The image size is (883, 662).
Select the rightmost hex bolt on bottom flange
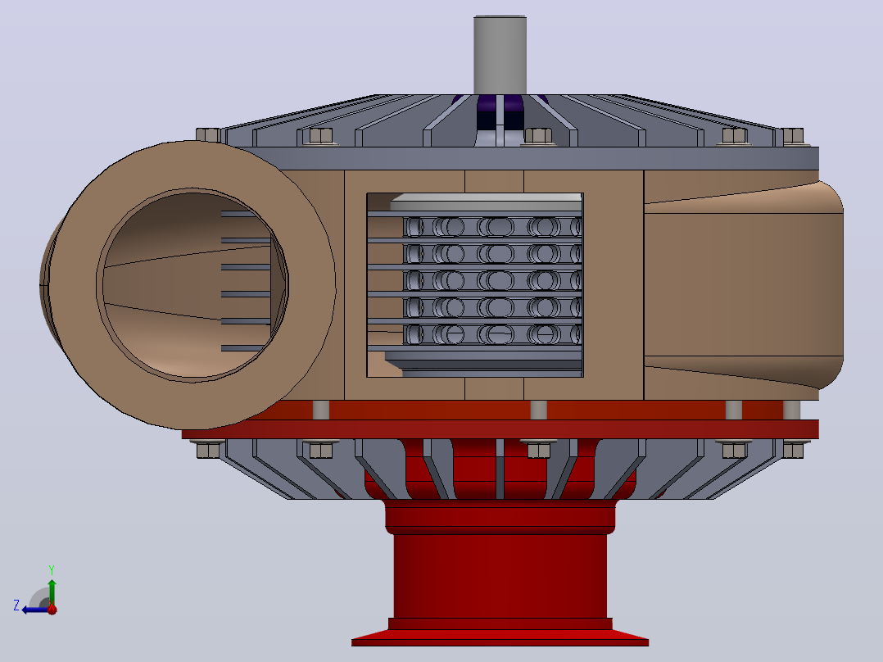pyautogui.click(x=794, y=450)
